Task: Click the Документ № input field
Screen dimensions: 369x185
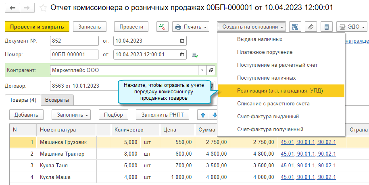Action: coord(74,41)
